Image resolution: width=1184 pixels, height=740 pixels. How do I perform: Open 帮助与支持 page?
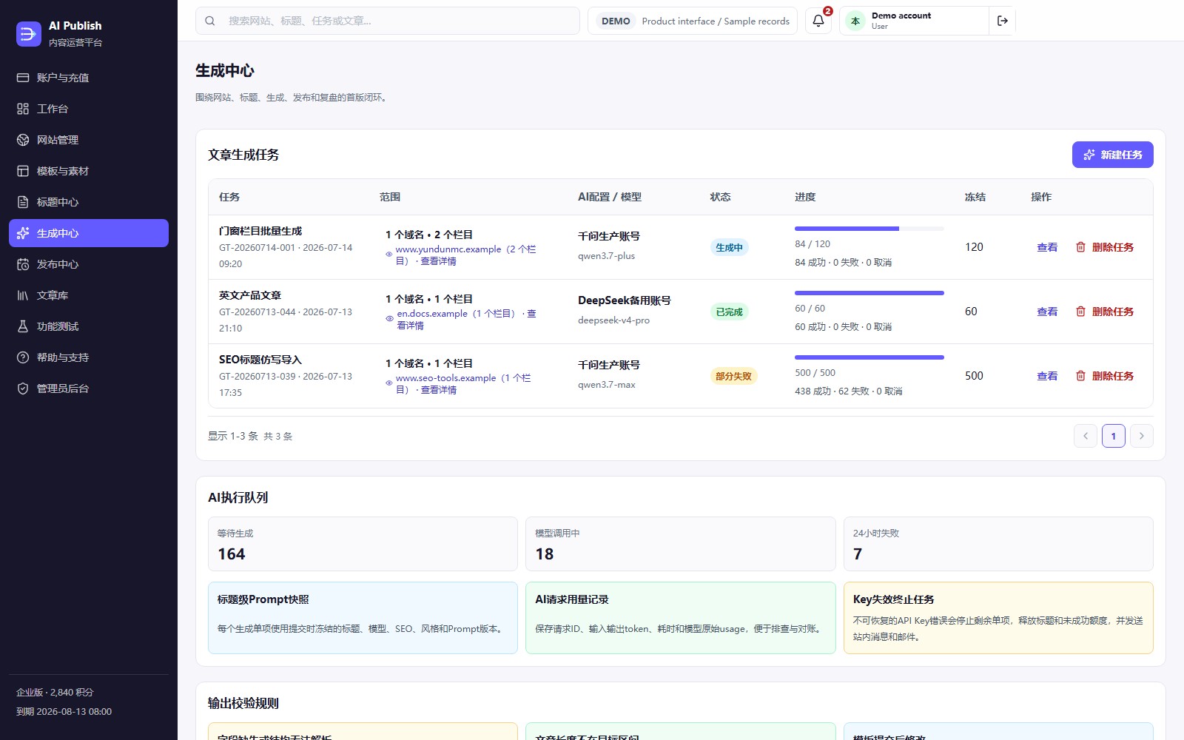coord(89,357)
